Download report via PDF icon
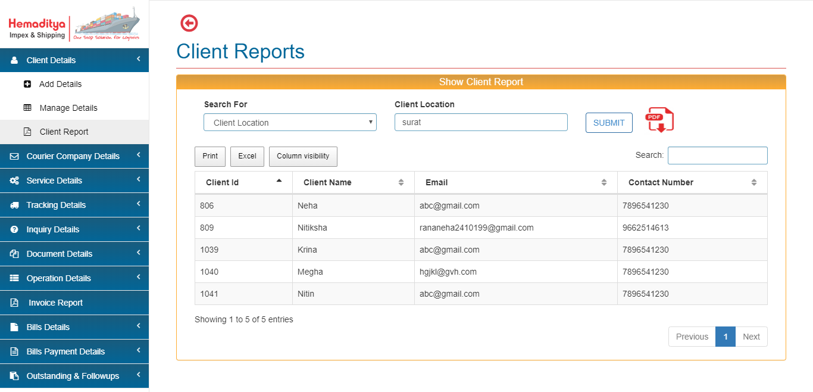Screen dimensions: 813x392 click(660, 120)
